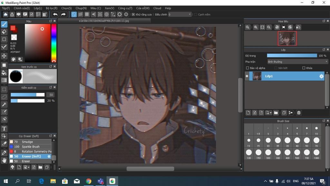Open Lớp1 layer settings gear

click(321, 76)
